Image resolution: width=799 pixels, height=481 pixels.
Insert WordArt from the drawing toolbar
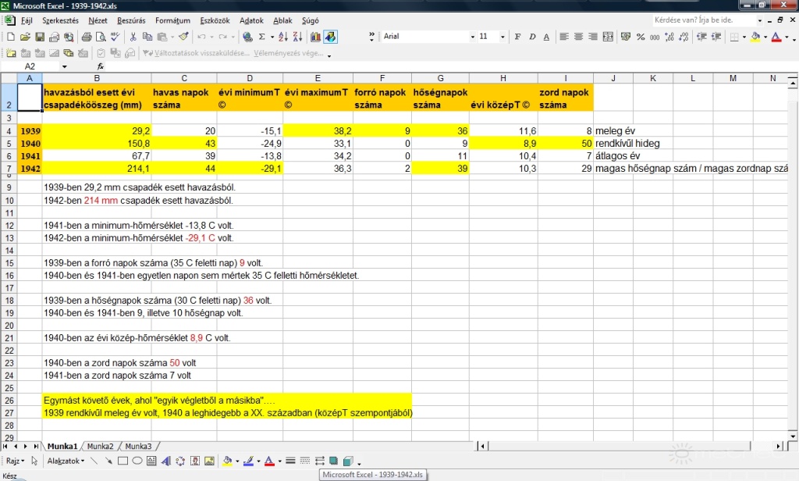click(165, 461)
